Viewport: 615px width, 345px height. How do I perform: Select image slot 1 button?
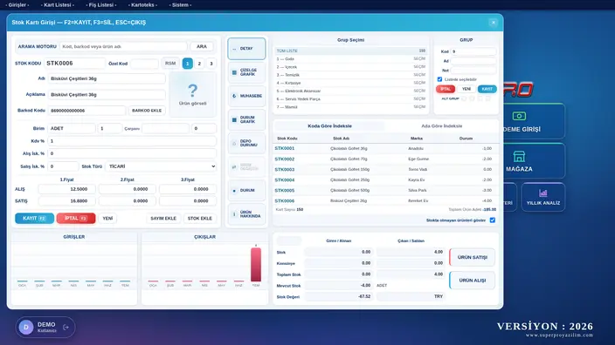point(188,64)
